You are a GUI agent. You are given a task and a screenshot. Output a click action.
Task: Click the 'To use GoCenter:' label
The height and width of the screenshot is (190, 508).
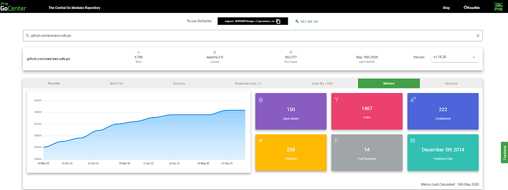tap(199, 21)
